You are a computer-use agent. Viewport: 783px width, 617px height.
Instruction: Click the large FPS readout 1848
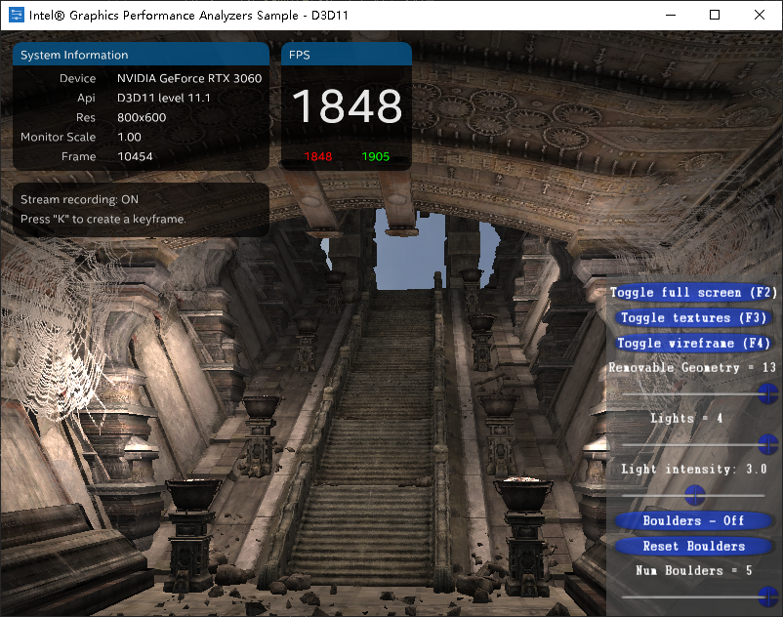[x=347, y=105]
